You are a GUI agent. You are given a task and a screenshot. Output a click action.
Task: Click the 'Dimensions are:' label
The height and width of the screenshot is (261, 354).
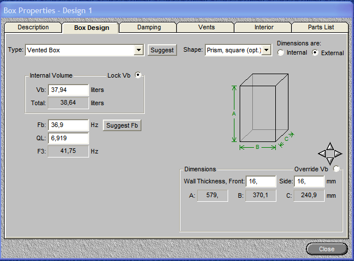point(299,43)
